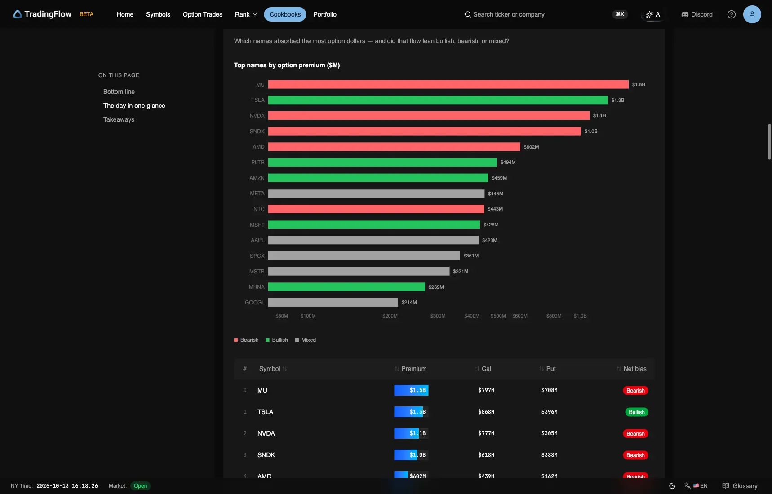Open the Portfolio page

[x=325, y=14]
